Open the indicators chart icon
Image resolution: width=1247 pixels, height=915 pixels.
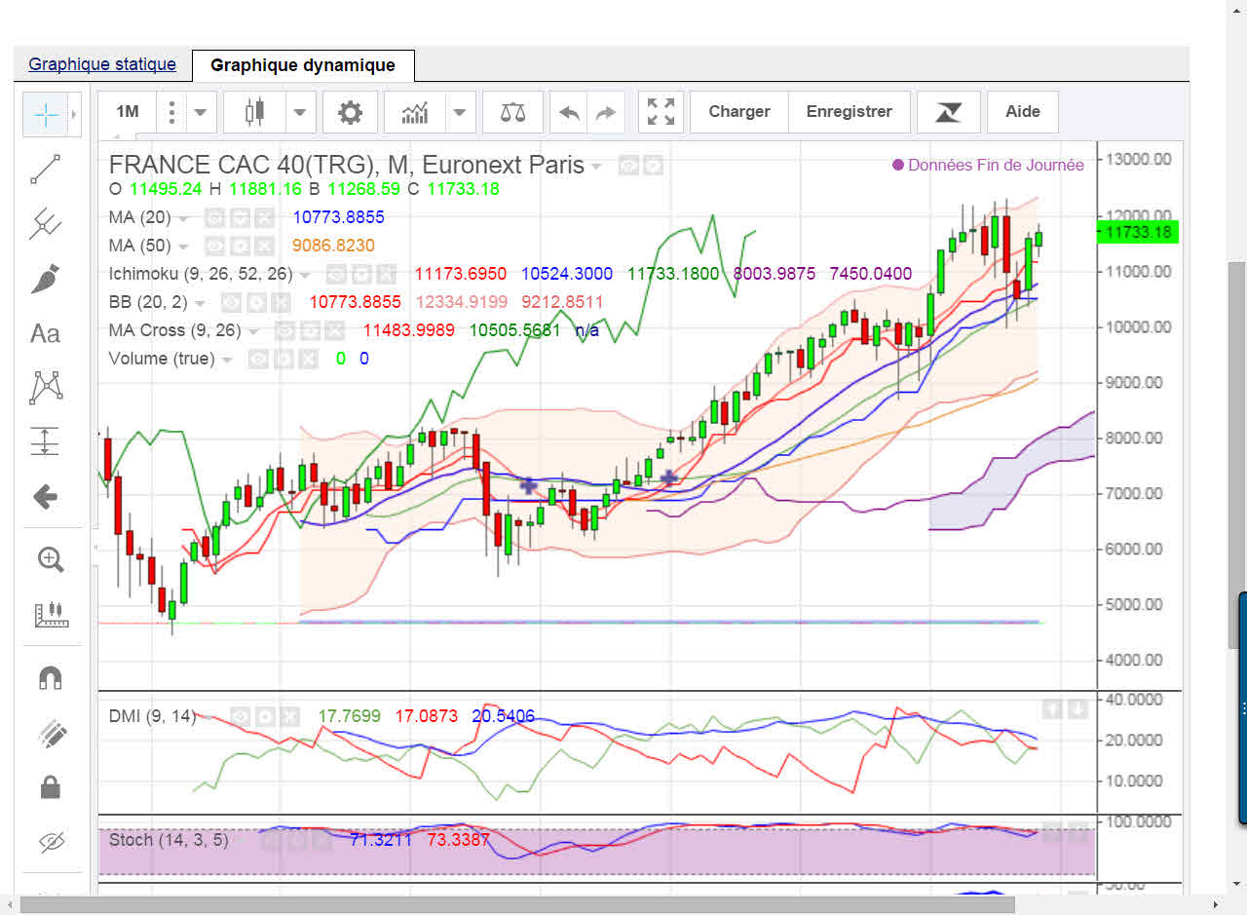[415, 112]
